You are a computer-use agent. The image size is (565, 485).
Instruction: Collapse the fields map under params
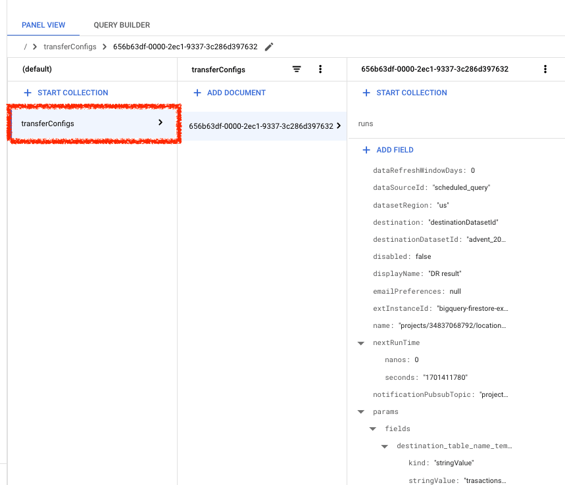(x=373, y=429)
